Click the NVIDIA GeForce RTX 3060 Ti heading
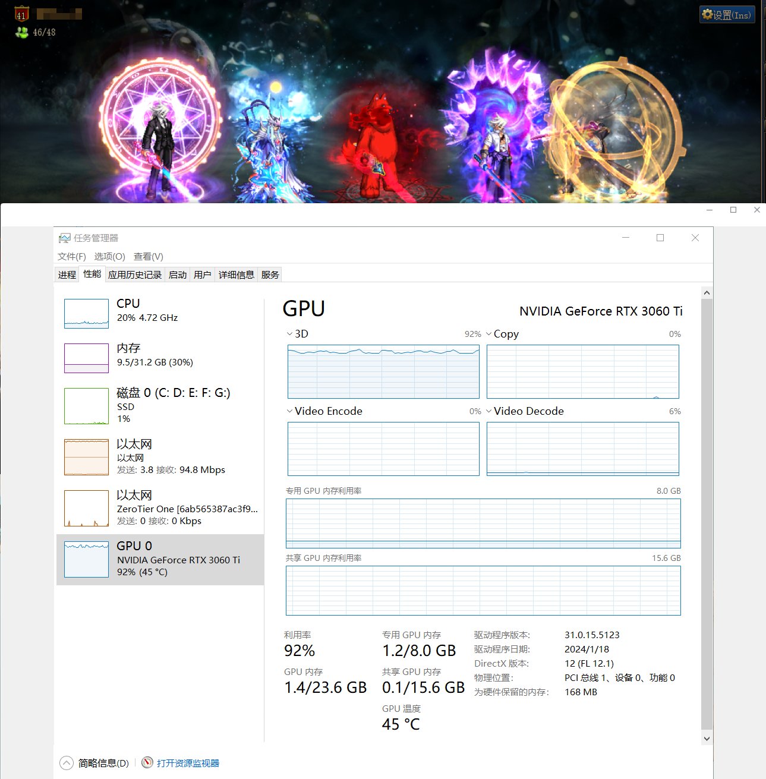 point(601,311)
